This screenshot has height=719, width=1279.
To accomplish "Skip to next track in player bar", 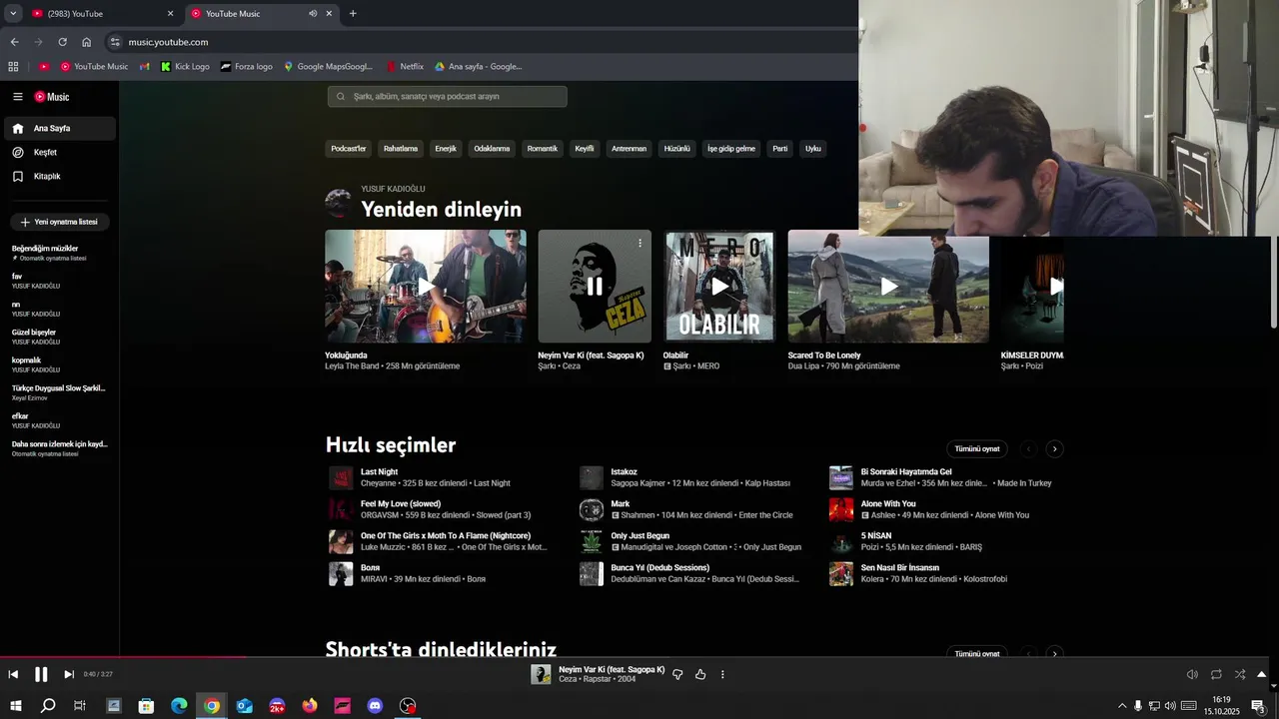I will click(x=69, y=674).
